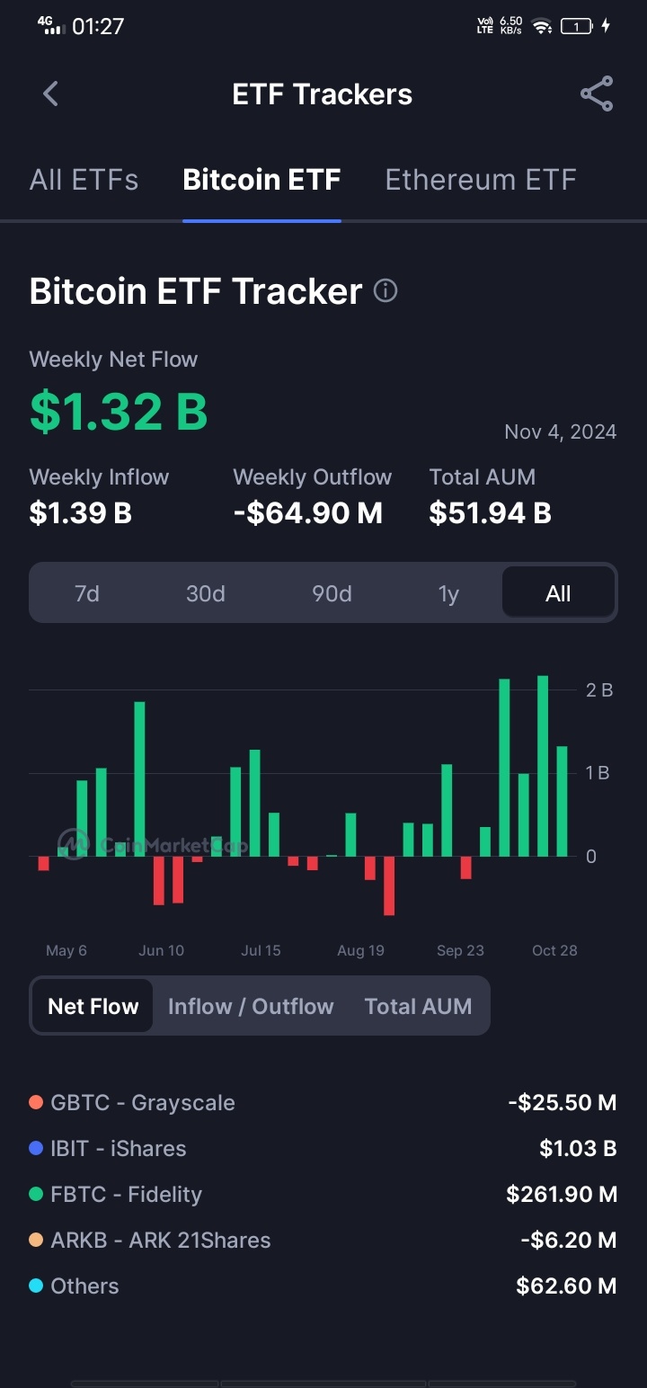Tap the $261.90 M value
647x1388 pixels.
pos(562,1195)
